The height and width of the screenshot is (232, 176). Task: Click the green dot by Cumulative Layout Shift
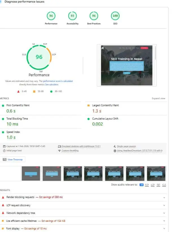tap(88, 119)
